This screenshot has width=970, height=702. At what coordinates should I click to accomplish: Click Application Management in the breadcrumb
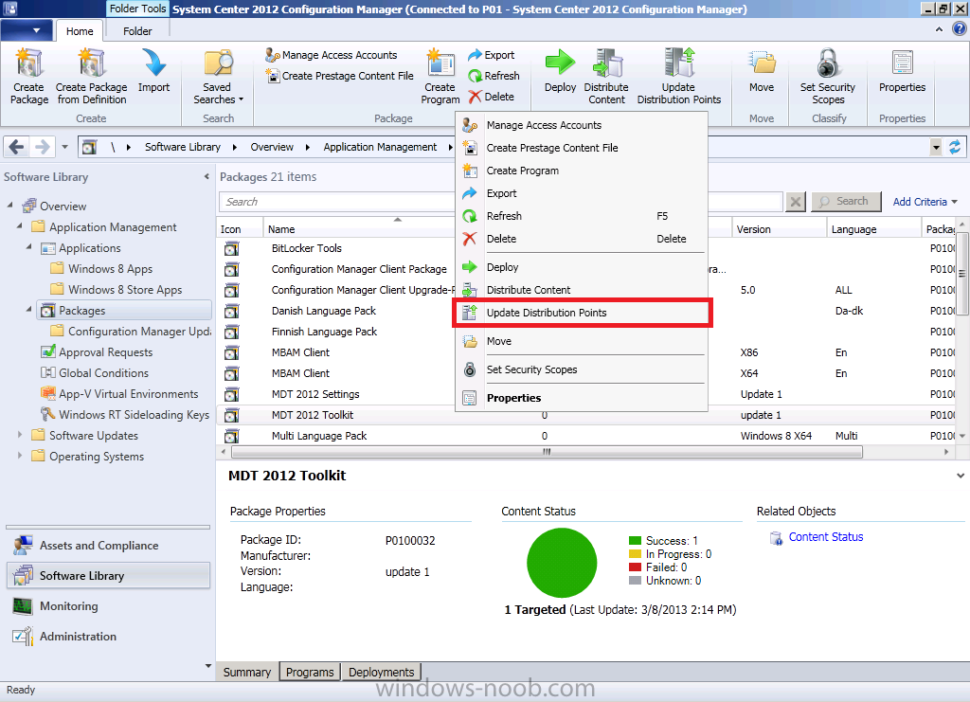pos(380,147)
